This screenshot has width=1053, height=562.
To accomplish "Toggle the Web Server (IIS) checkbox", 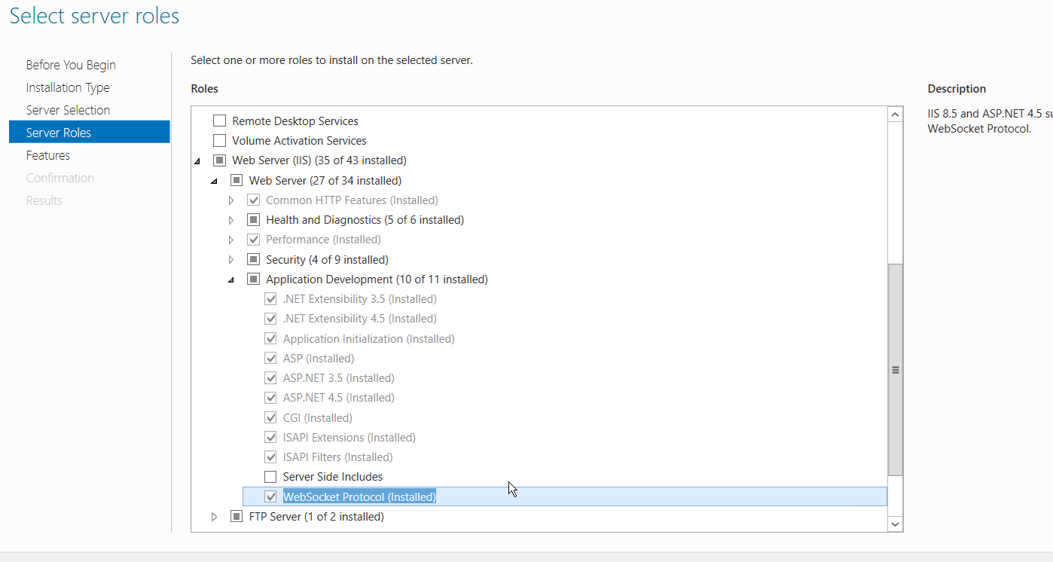I will 219,160.
